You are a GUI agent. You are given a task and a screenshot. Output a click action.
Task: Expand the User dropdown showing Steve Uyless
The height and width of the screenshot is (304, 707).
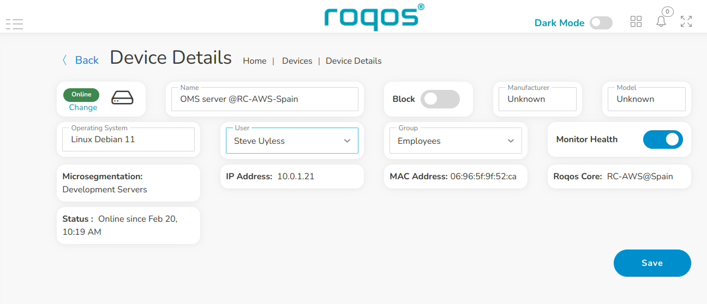(292, 141)
